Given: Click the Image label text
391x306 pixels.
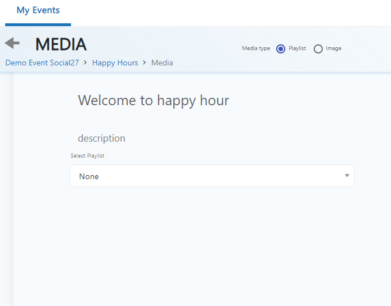Looking at the screenshot, I should (334, 48).
